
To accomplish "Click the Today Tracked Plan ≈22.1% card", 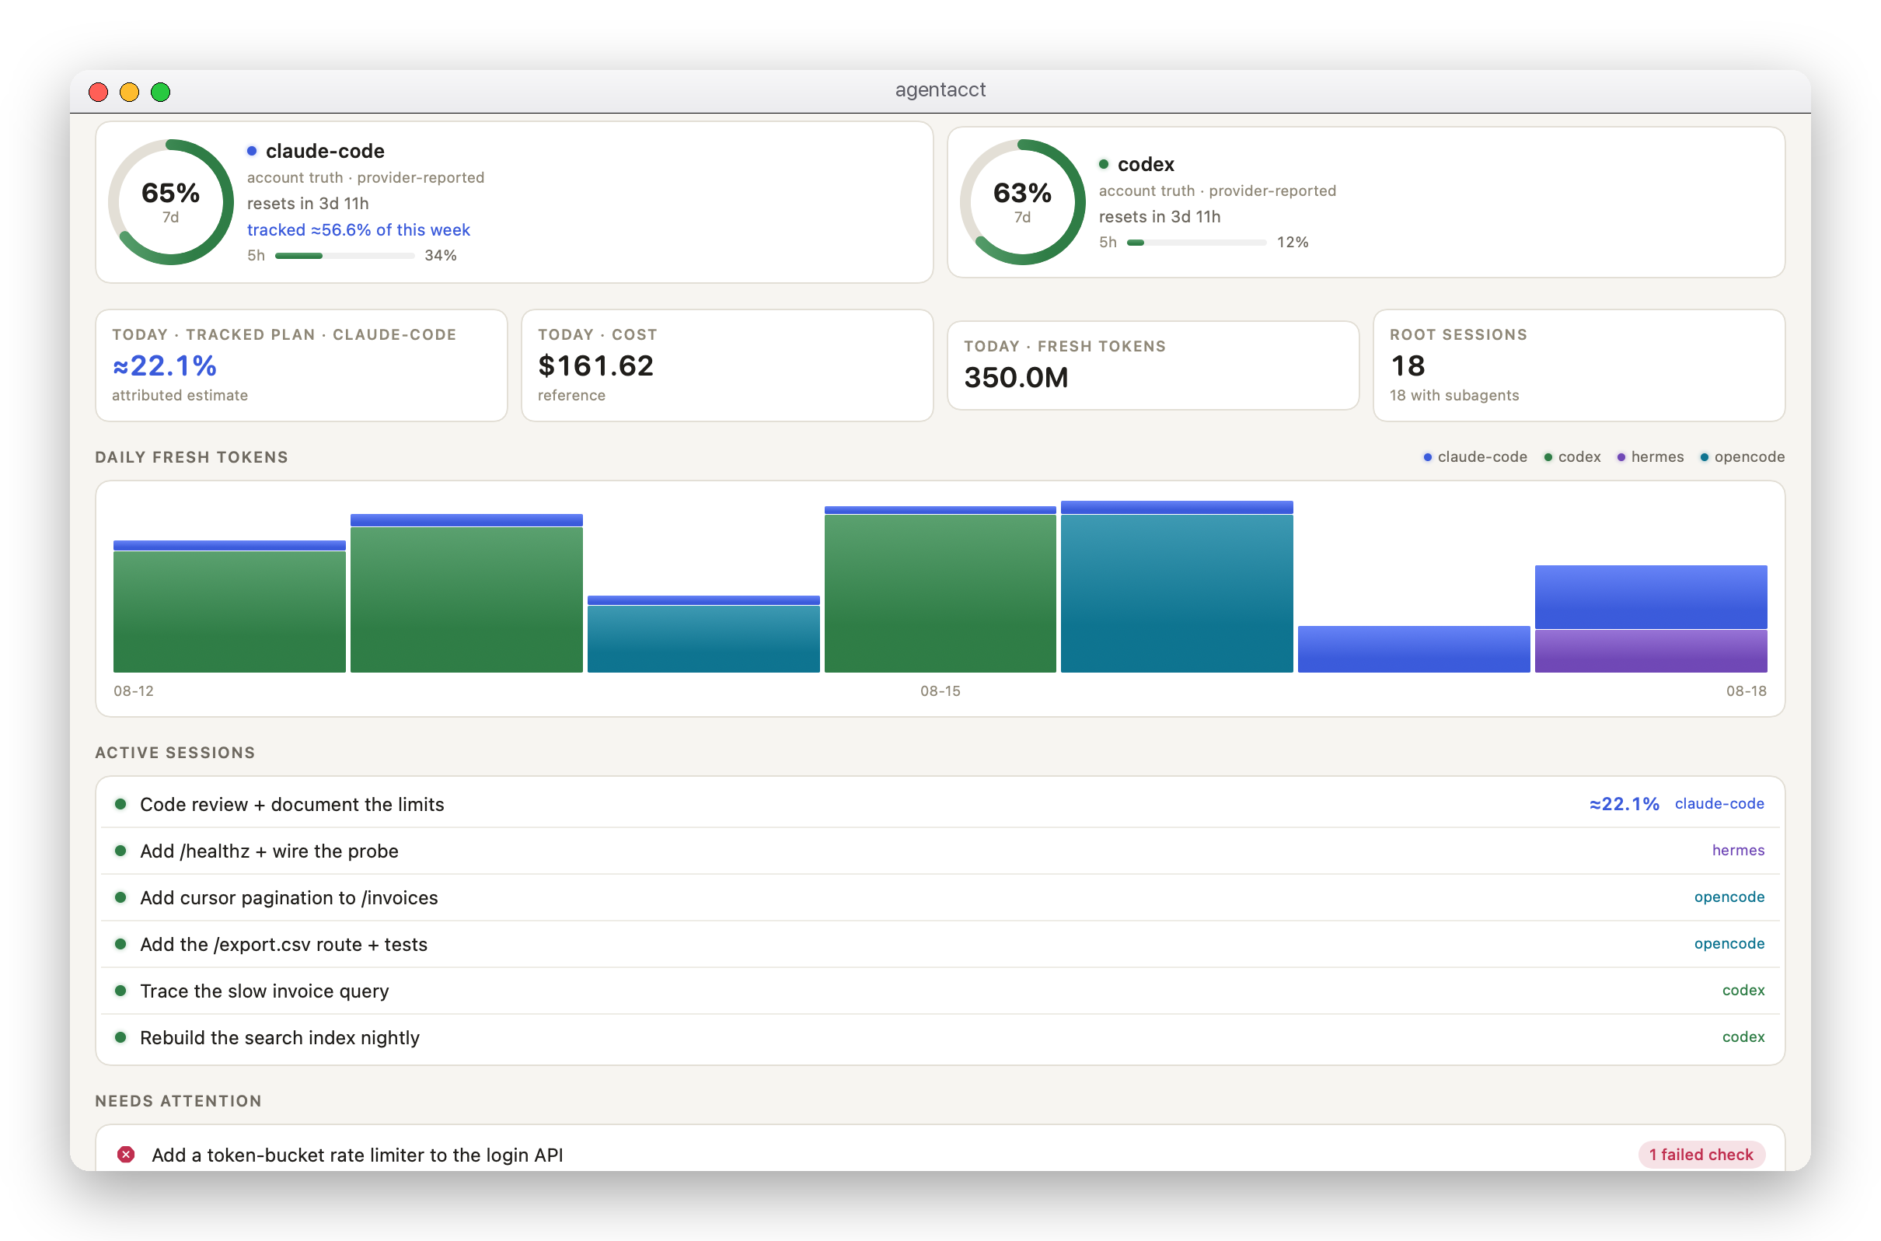I will tap(302, 365).
